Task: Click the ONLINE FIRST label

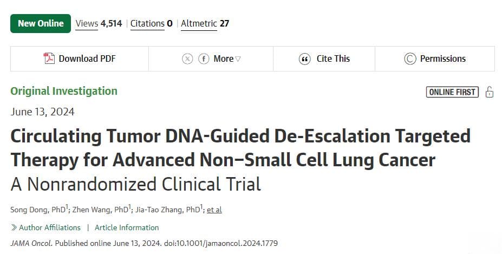Action: pos(452,92)
